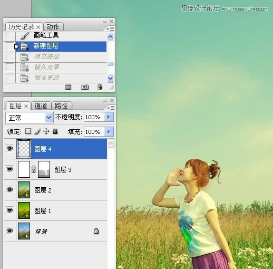Open the 正常 blend mode dropdown
Screen dimensions: 273x269
point(30,118)
